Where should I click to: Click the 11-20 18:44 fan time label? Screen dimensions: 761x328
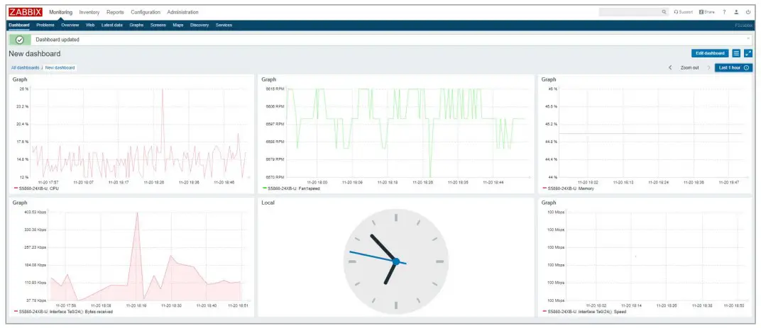(x=493, y=183)
